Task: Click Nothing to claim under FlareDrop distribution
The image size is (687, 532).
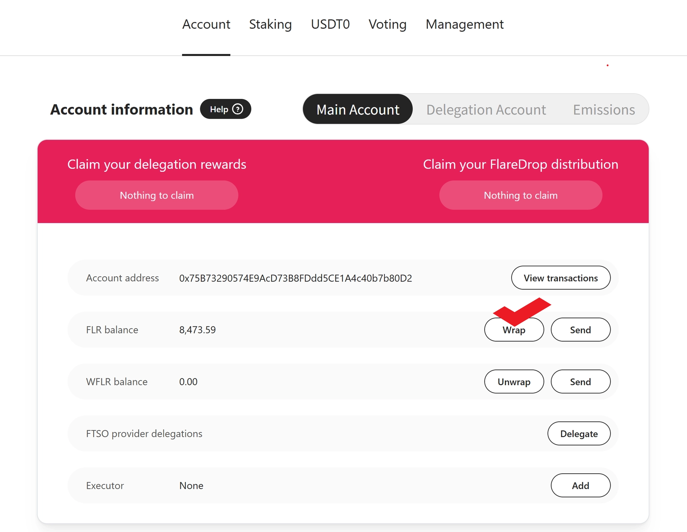Action: point(520,195)
